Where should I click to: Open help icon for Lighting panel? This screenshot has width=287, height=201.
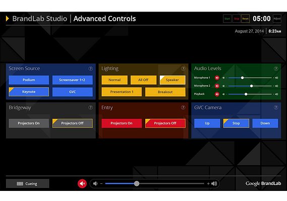[183, 69]
